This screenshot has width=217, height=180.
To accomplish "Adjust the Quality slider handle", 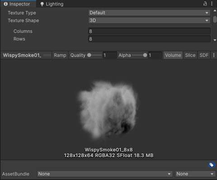I will (89, 55).
